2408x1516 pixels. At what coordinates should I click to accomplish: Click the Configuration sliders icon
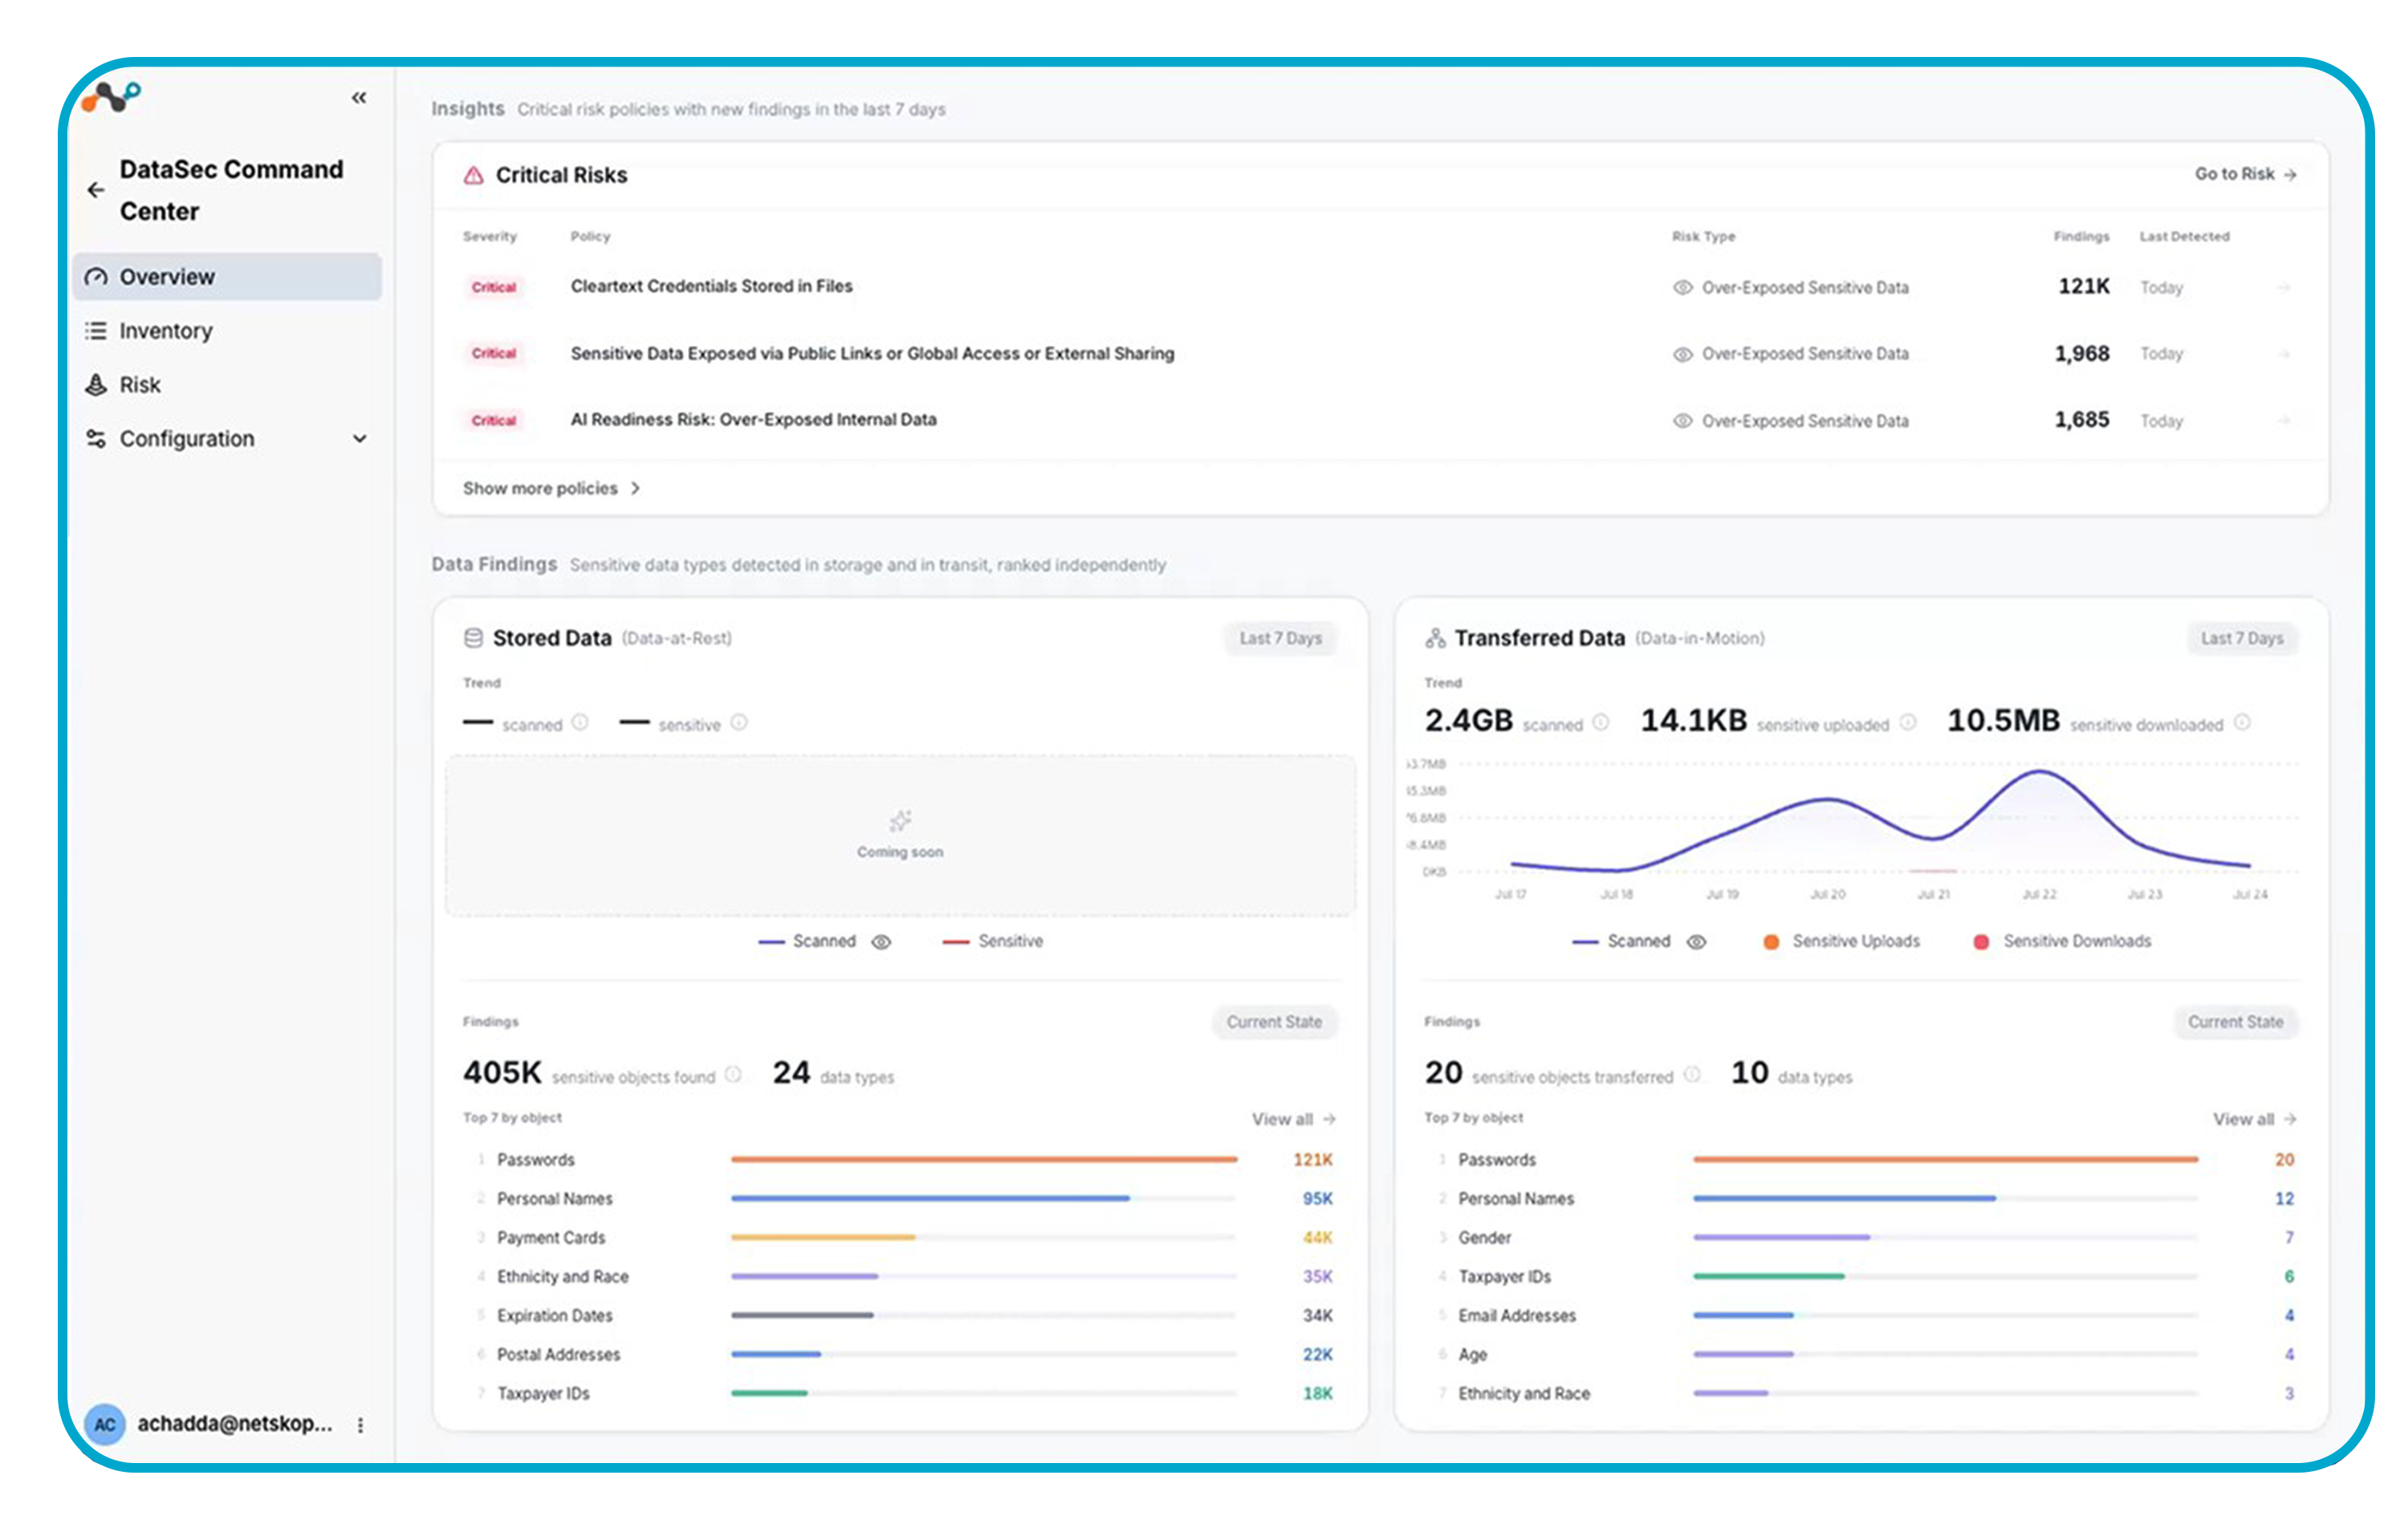[x=96, y=439]
